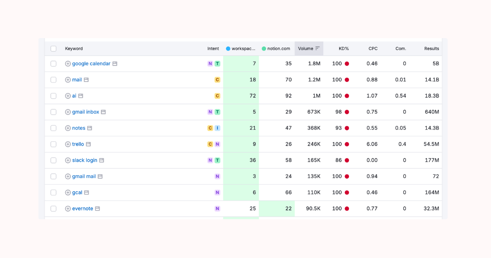491x258 pixels.
Task: Click the T intent badge for google calendar
Action: tap(217, 64)
